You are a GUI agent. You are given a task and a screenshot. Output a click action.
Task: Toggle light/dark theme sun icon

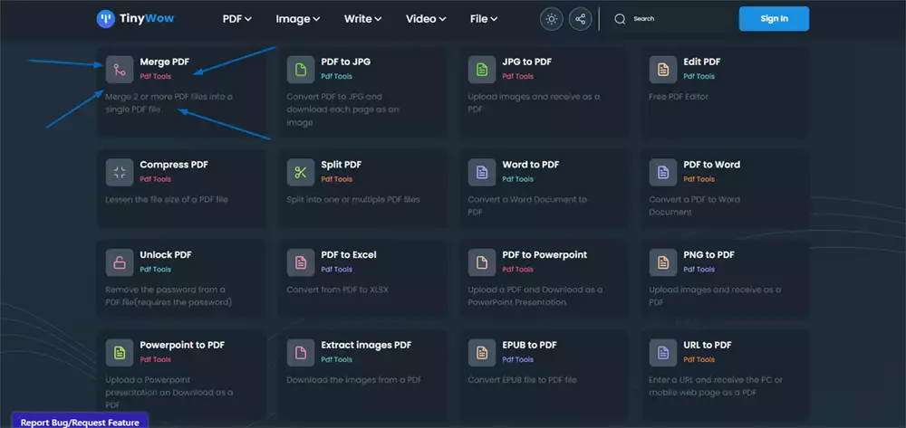click(x=551, y=19)
